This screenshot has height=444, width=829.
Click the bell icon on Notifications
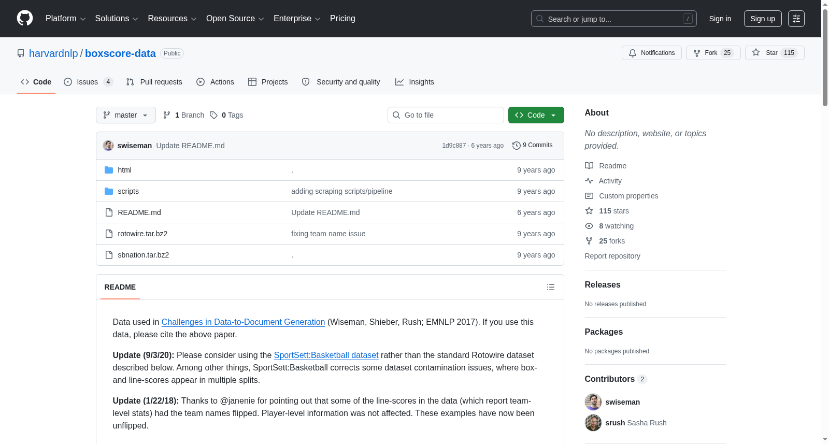pyautogui.click(x=633, y=53)
